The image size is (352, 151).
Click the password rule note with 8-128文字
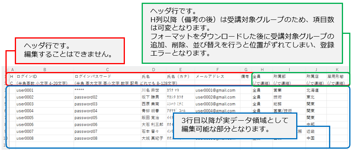[x=126, y=83]
